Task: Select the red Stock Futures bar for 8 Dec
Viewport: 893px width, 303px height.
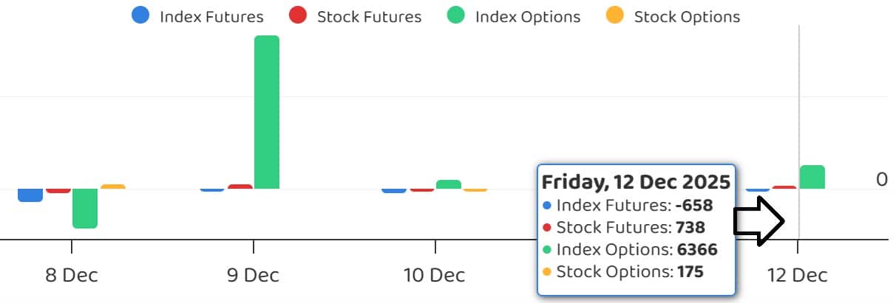Action: pyautogui.click(x=58, y=191)
